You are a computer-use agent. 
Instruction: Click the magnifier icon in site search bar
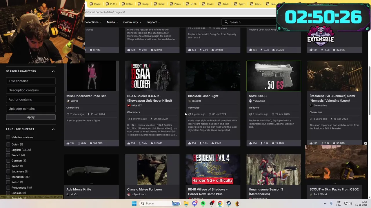[226, 22]
